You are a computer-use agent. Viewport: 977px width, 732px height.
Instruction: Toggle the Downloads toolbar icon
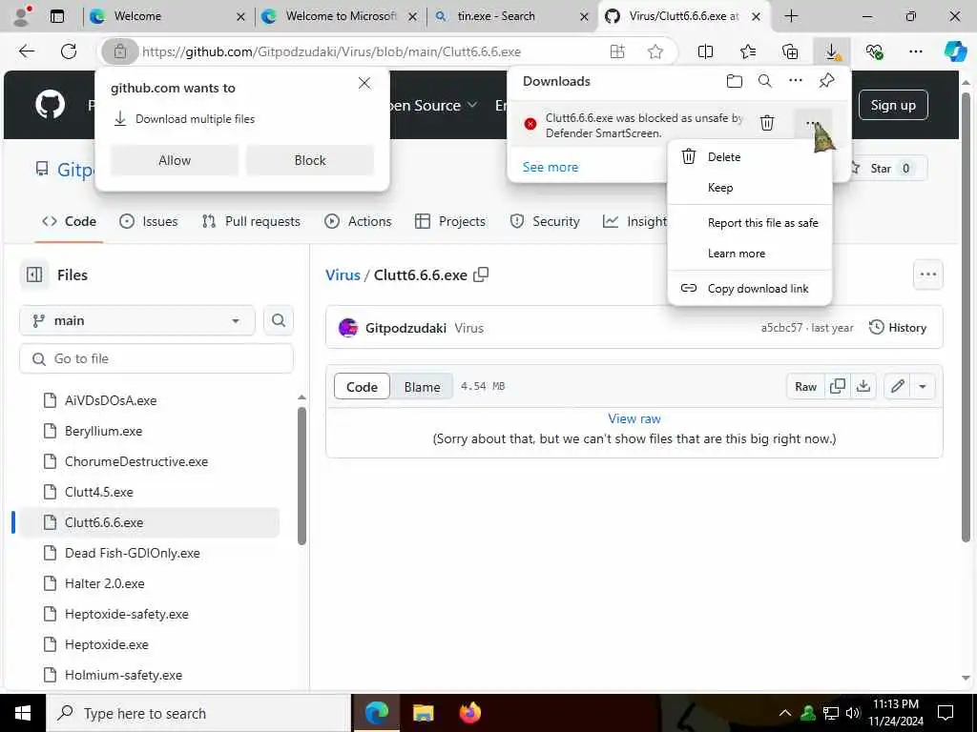(x=832, y=51)
